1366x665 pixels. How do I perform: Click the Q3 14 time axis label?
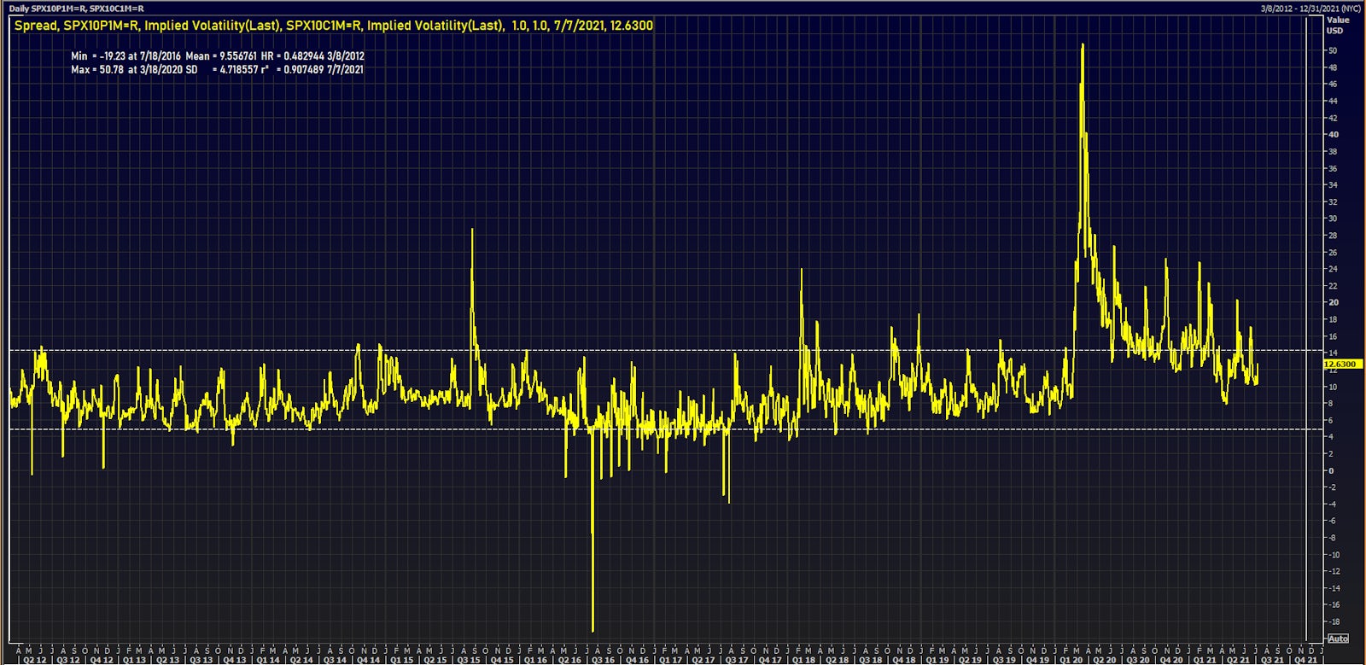tap(336, 660)
